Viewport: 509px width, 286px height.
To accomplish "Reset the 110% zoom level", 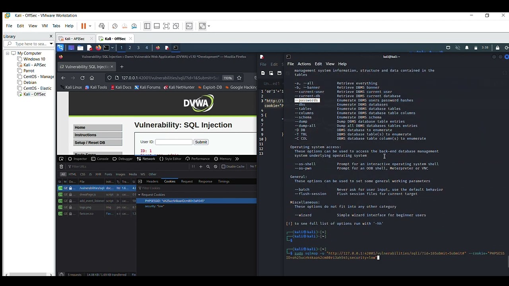I will pyautogui.click(x=227, y=78).
